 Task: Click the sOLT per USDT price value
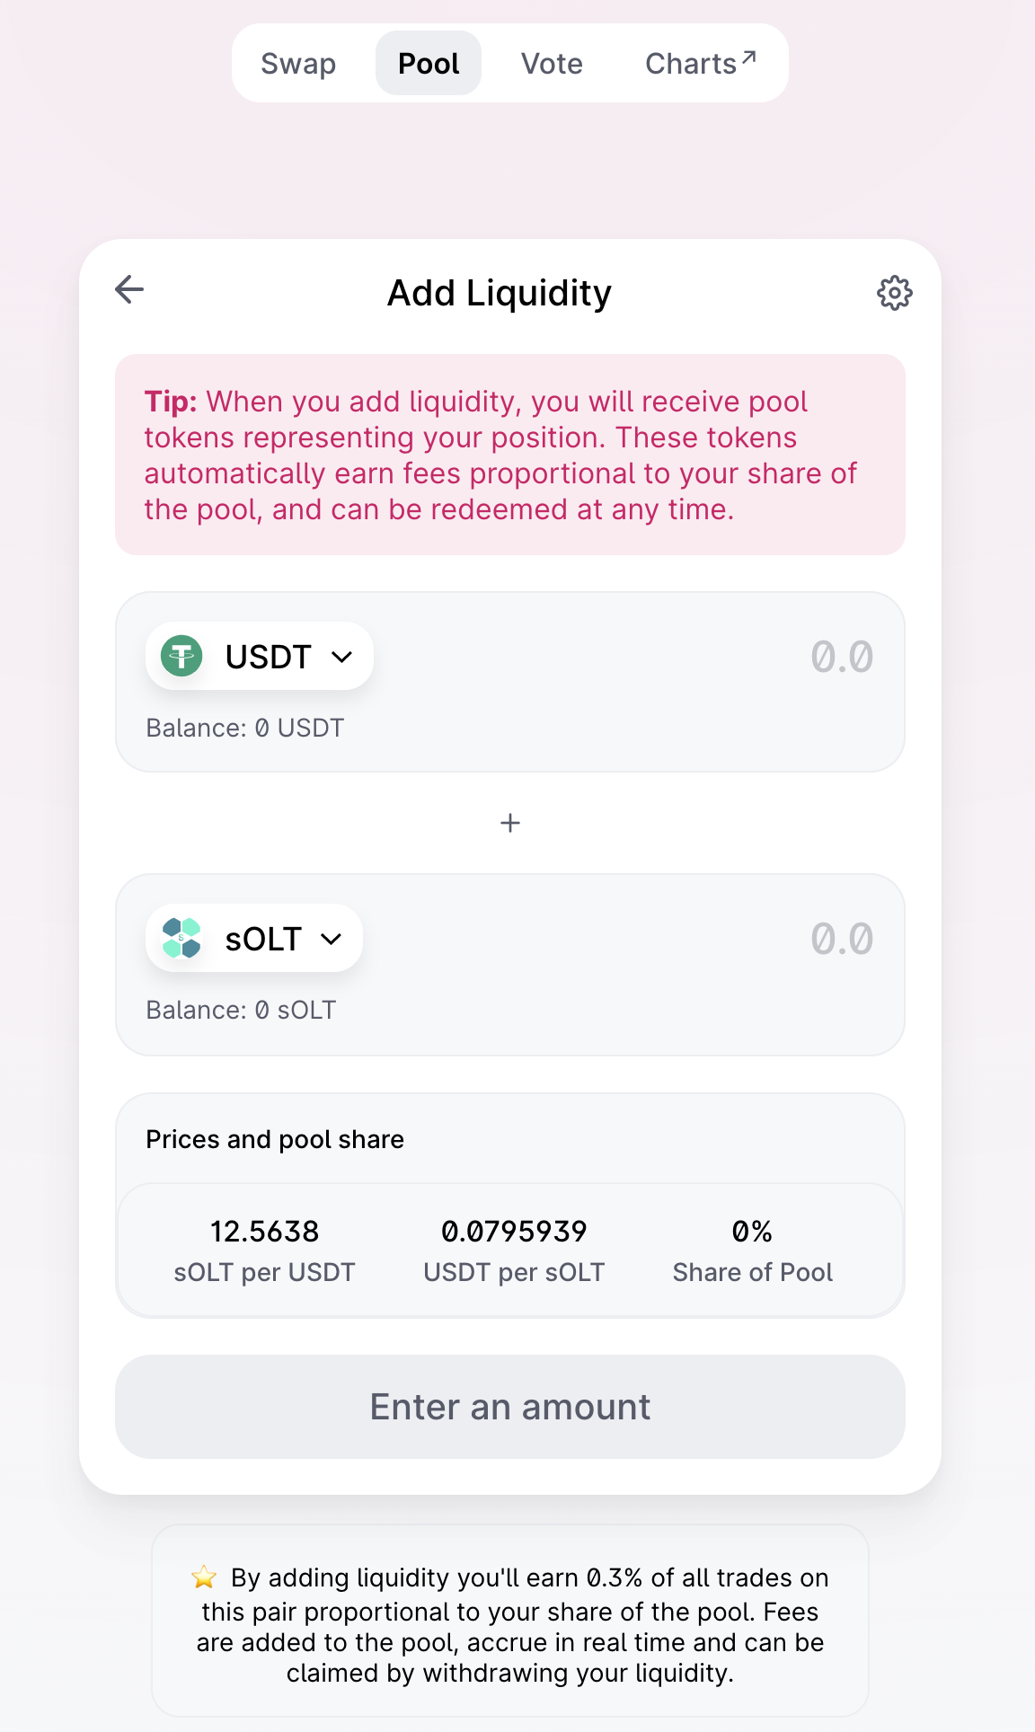click(x=264, y=1231)
